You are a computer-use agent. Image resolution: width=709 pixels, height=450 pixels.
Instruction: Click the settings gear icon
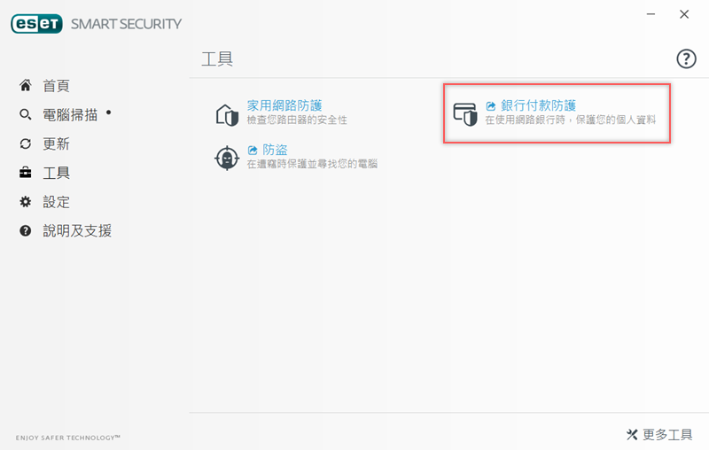[x=26, y=202]
